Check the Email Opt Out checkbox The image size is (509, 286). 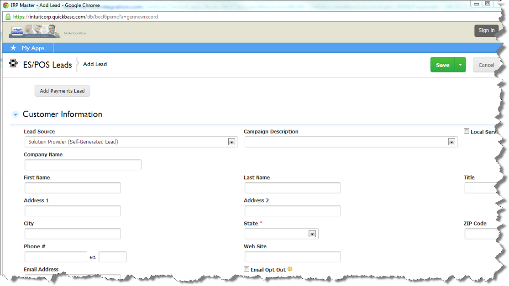(x=247, y=269)
